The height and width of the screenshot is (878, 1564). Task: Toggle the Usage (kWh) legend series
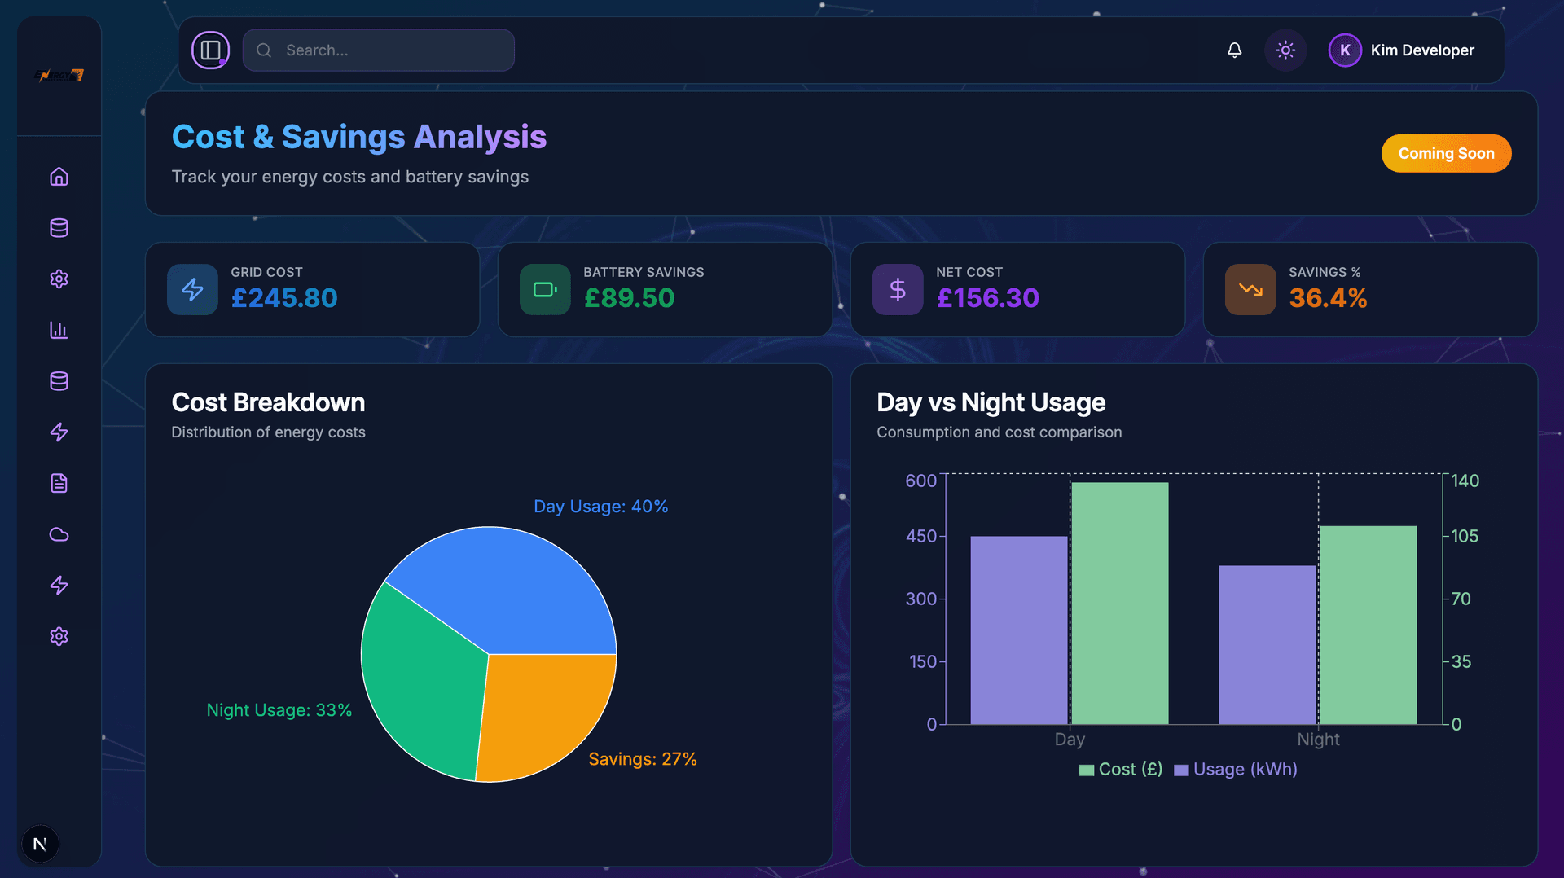[1236, 770]
